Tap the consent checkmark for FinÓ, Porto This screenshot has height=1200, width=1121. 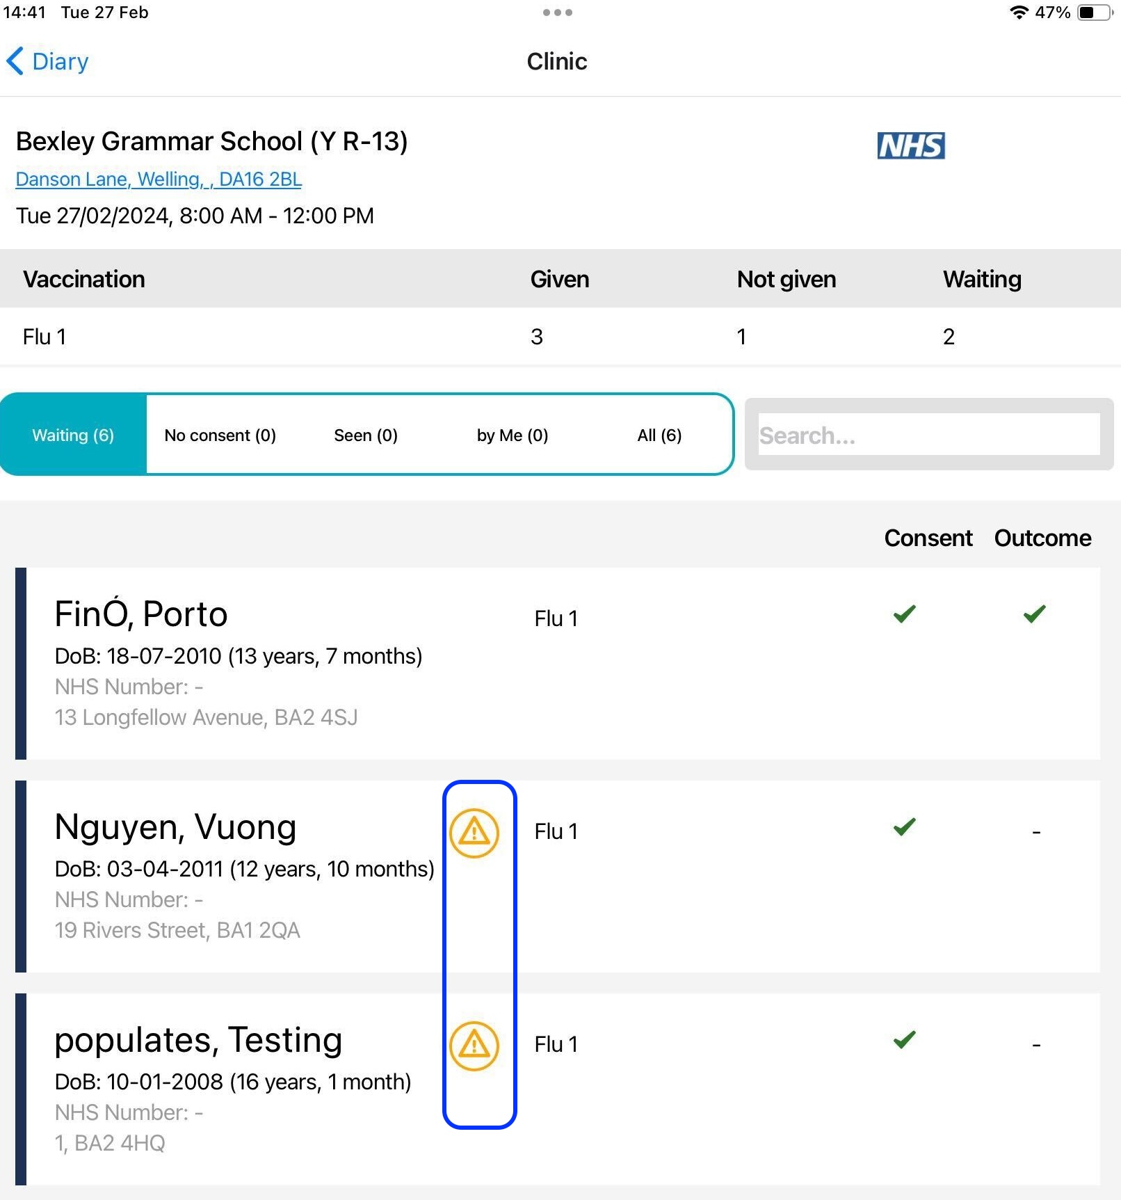[x=904, y=614]
